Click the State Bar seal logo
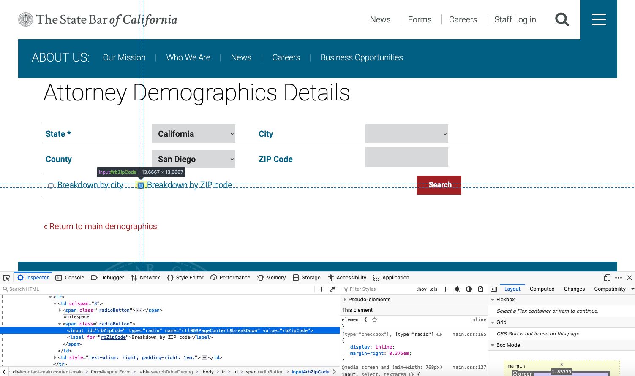Viewport: 635px width, 376px height. (26, 19)
